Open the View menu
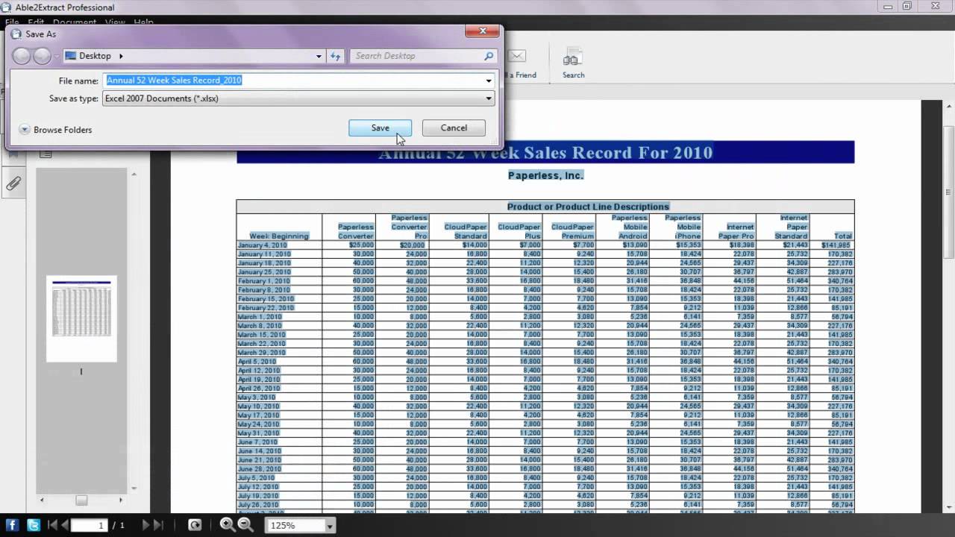The image size is (955, 537). point(115,22)
